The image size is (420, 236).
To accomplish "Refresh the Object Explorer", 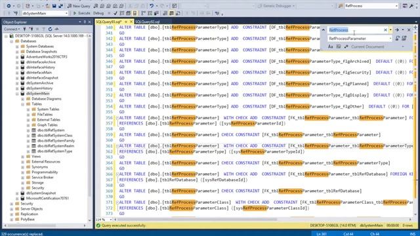I will pyautogui.click(x=50, y=29).
